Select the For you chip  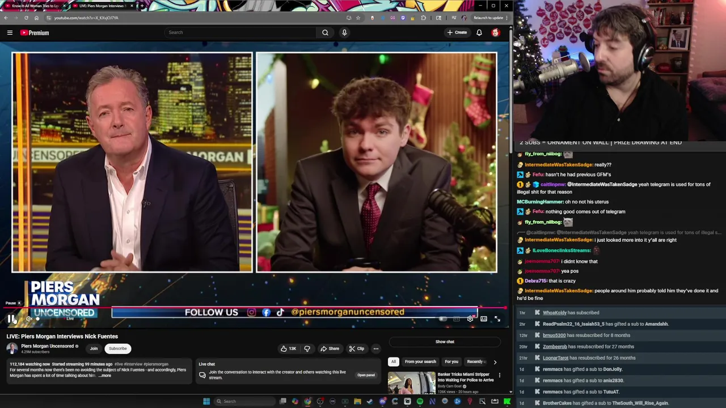click(451, 362)
